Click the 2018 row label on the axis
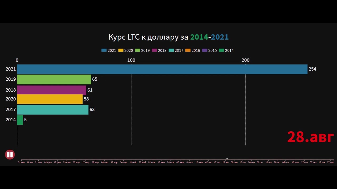 [x=11, y=90]
